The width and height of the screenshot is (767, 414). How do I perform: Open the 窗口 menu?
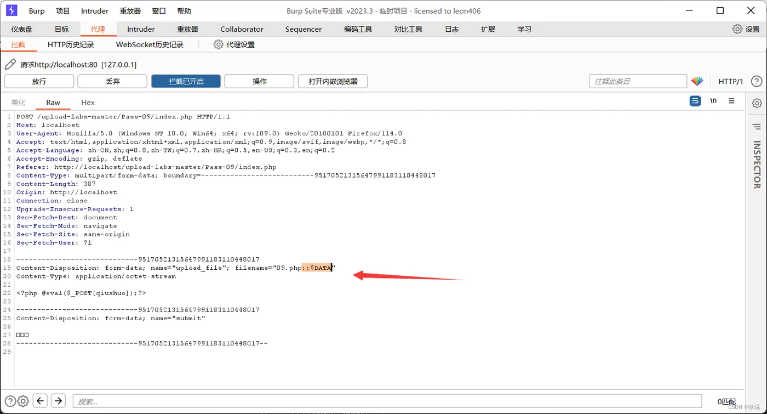pos(159,11)
